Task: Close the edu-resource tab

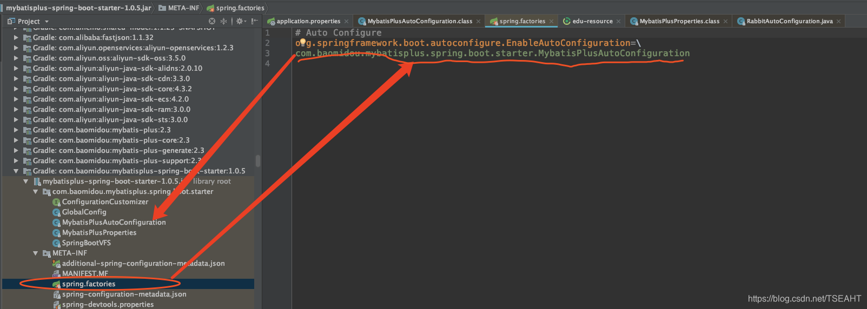Action: [x=618, y=22]
